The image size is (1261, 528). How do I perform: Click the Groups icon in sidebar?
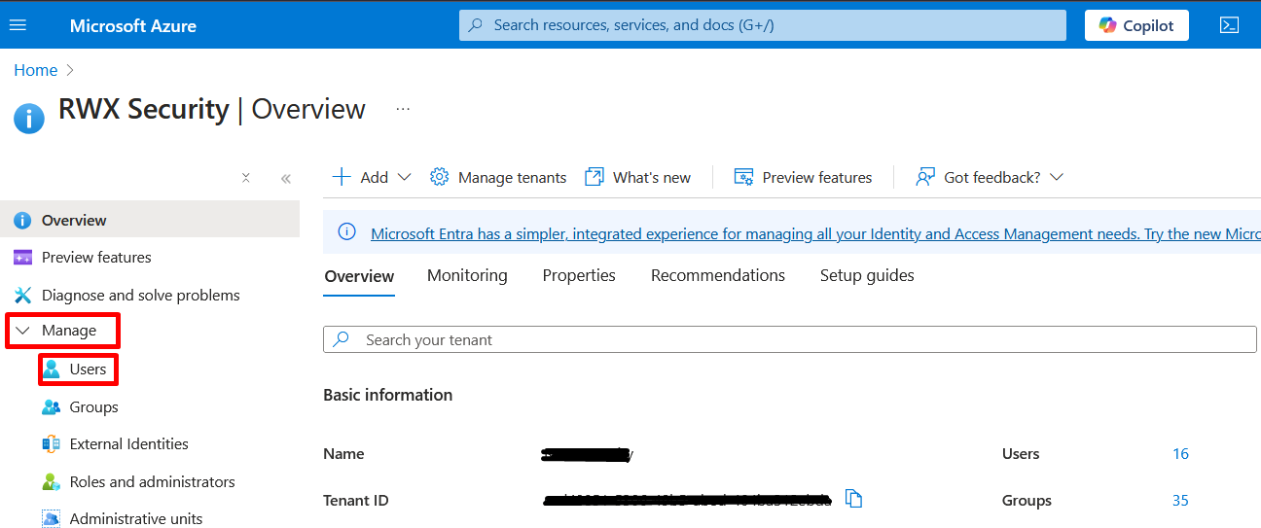(52, 406)
